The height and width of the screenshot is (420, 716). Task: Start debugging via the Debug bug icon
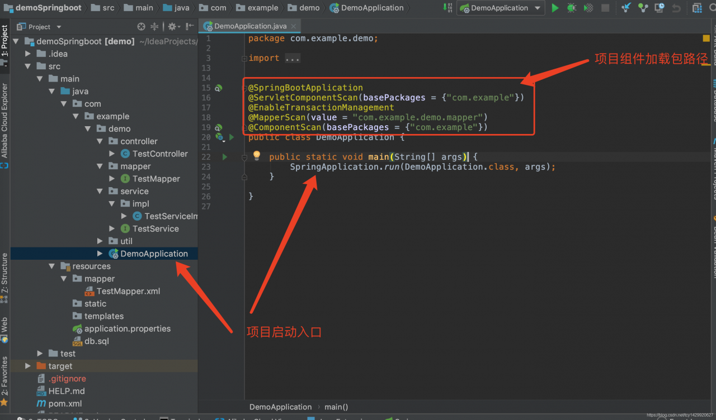(x=572, y=8)
